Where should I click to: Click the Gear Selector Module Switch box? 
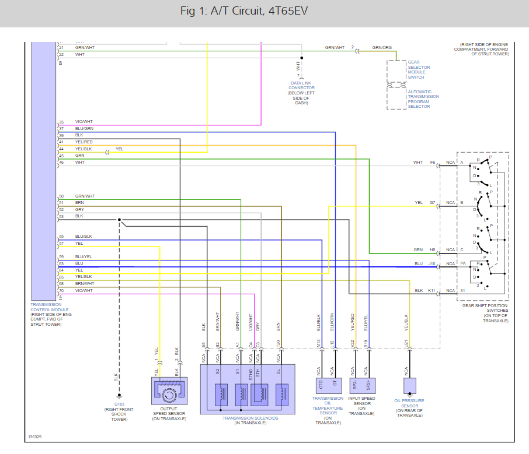tap(396, 72)
